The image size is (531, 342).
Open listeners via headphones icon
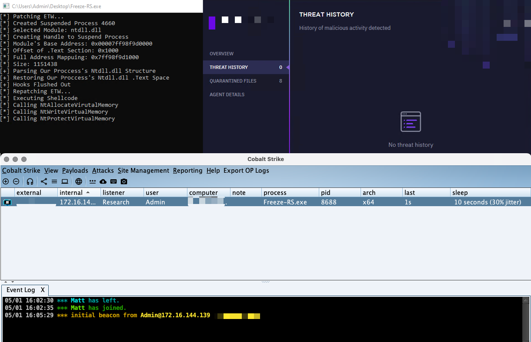(x=30, y=181)
